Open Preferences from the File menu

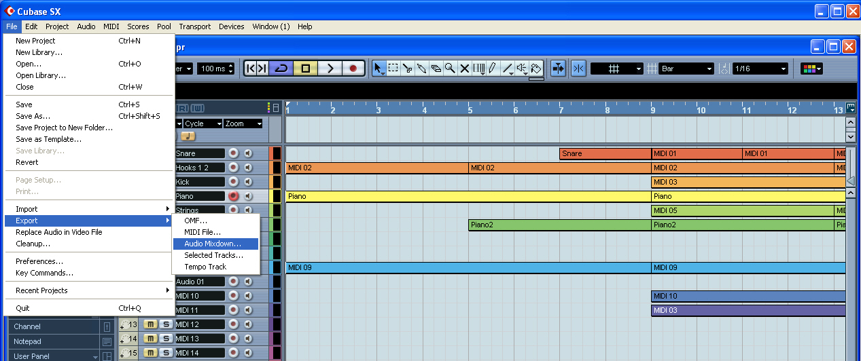[88, 261]
